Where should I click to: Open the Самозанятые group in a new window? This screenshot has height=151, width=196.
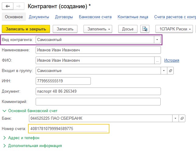(170, 71)
